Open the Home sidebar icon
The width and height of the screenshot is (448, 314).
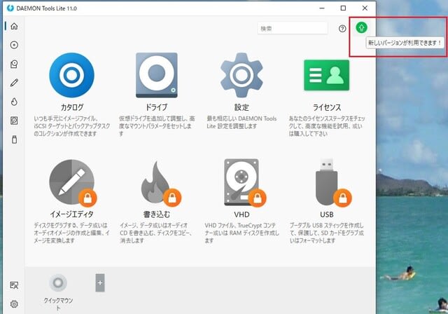[14, 27]
